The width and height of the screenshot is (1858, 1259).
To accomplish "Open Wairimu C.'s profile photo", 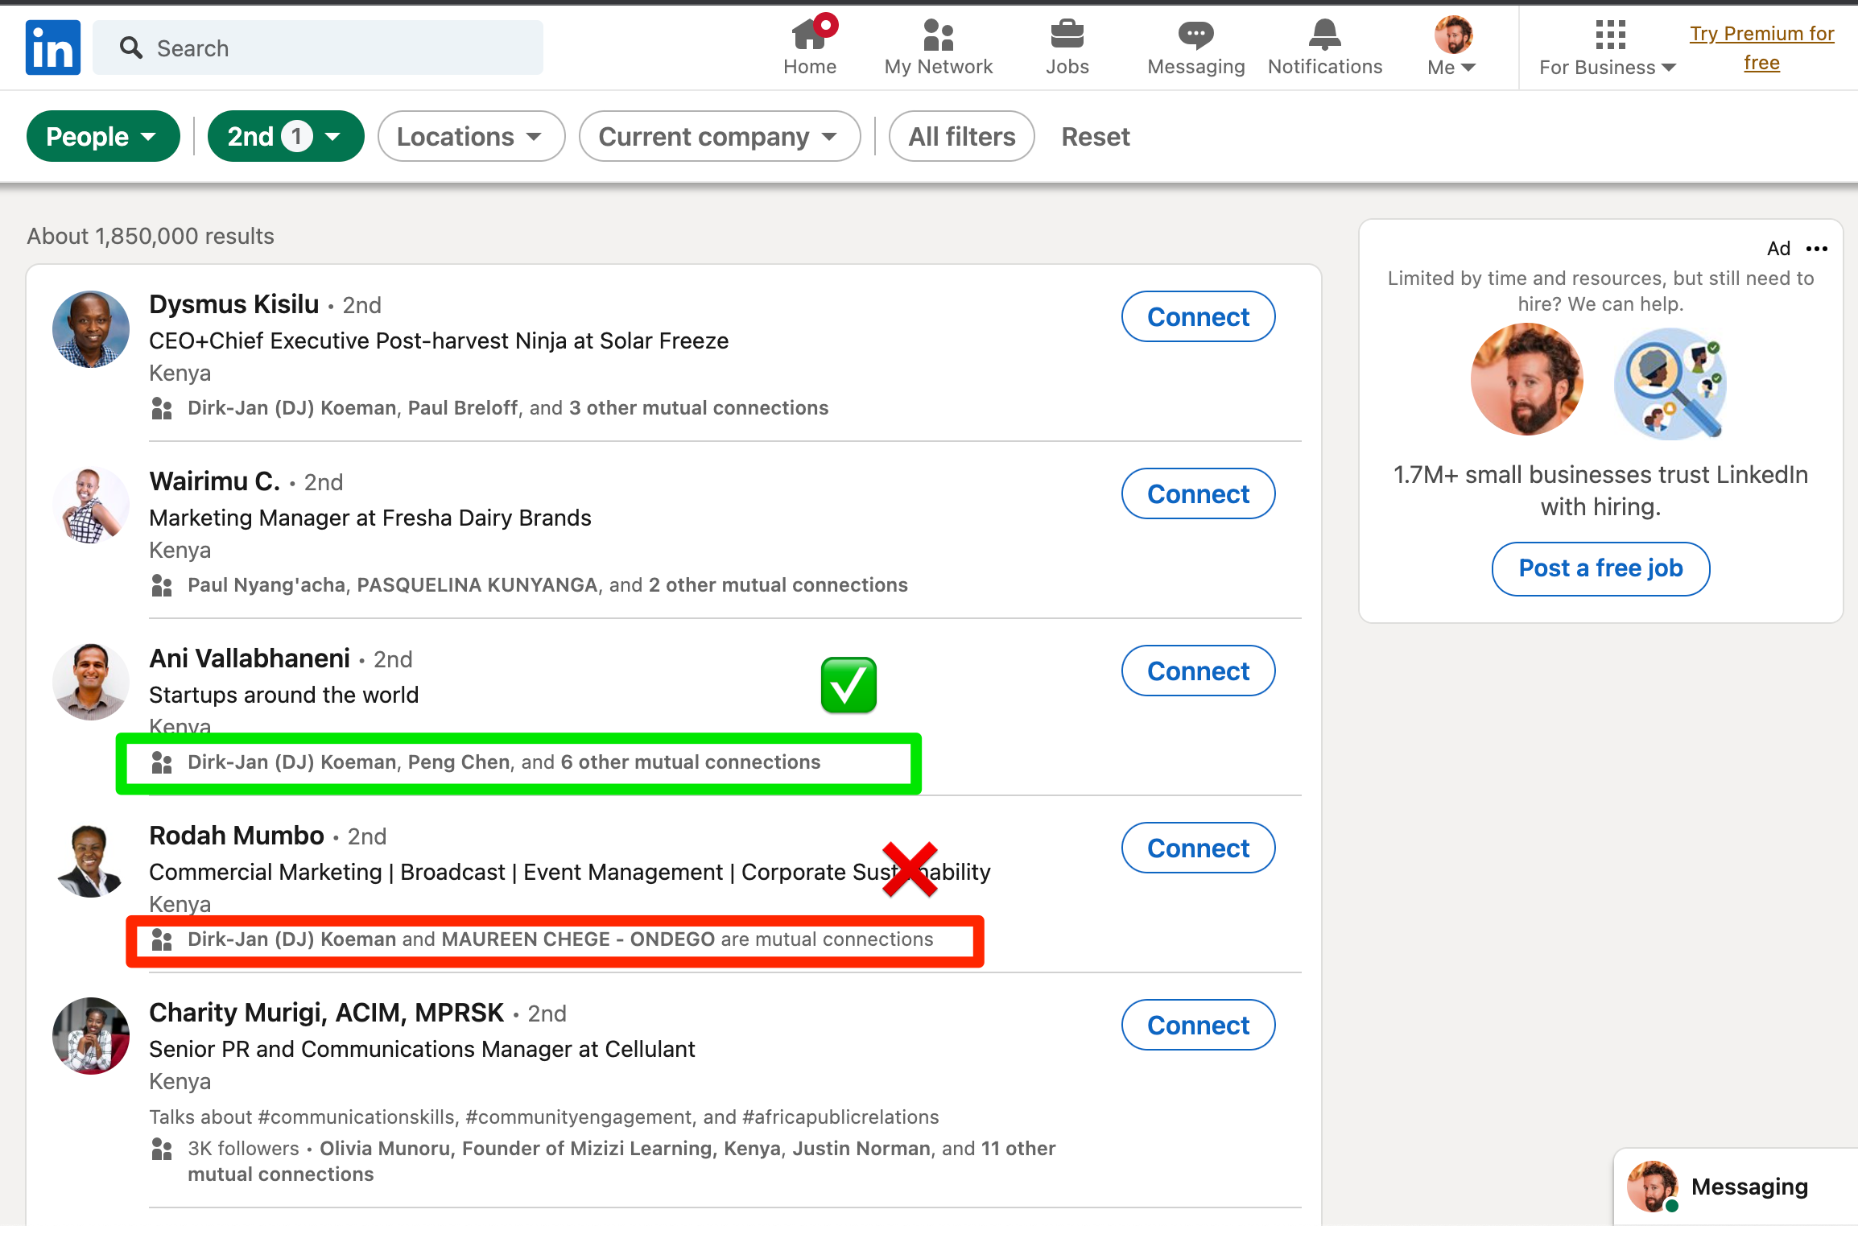I will [91, 506].
